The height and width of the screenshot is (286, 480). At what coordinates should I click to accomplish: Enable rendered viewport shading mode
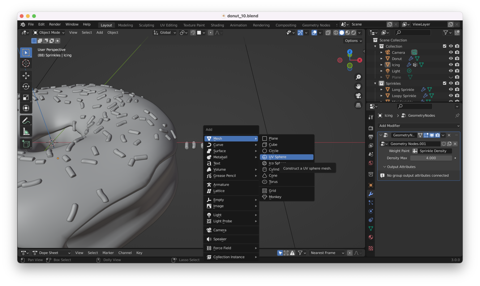click(x=354, y=32)
